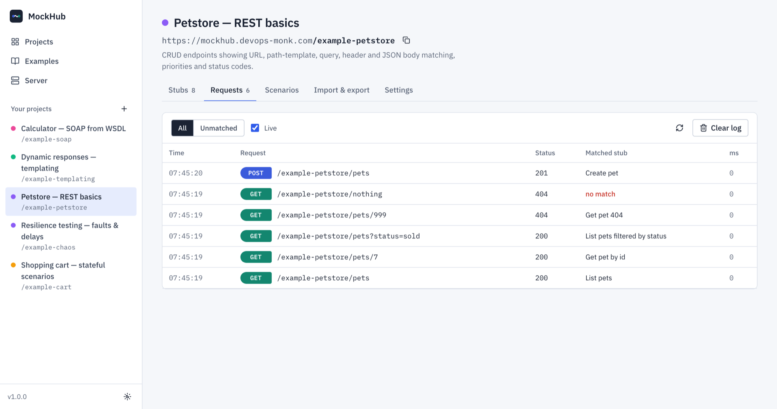This screenshot has width=777, height=409.
Task: Click the Examples nav label
Action: (42, 61)
